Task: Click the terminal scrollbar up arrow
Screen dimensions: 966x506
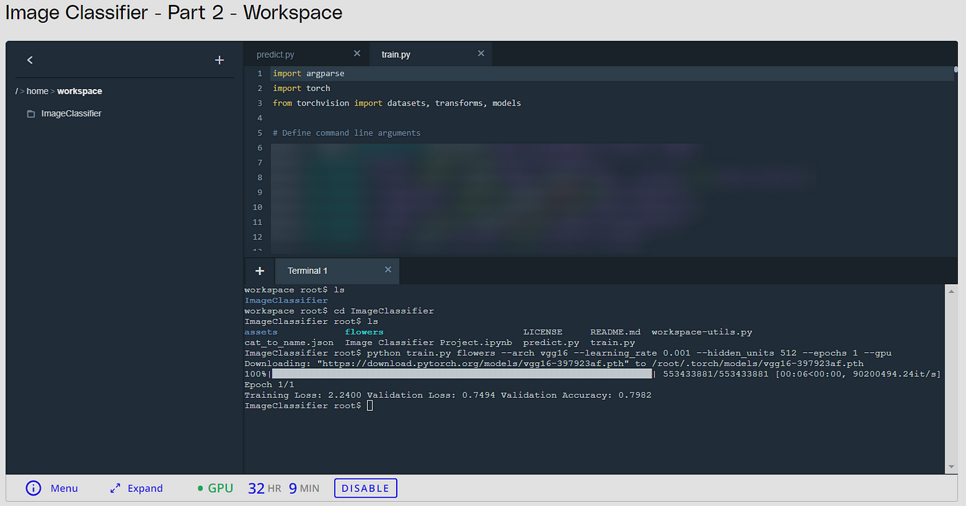Action: [952, 291]
